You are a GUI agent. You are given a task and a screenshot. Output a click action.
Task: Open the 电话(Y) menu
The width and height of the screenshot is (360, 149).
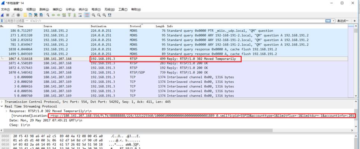tap(96, 9)
